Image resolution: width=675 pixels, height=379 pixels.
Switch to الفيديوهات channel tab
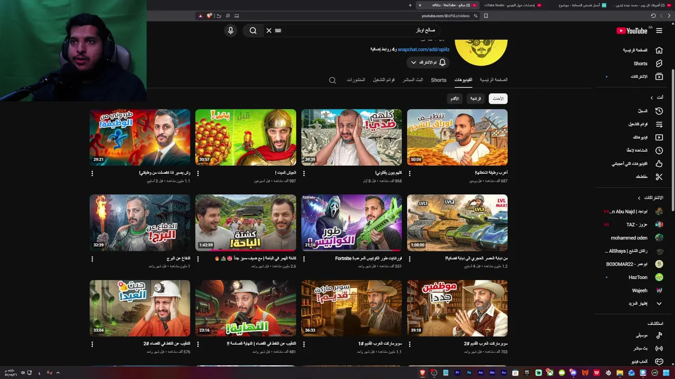[x=464, y=79]
